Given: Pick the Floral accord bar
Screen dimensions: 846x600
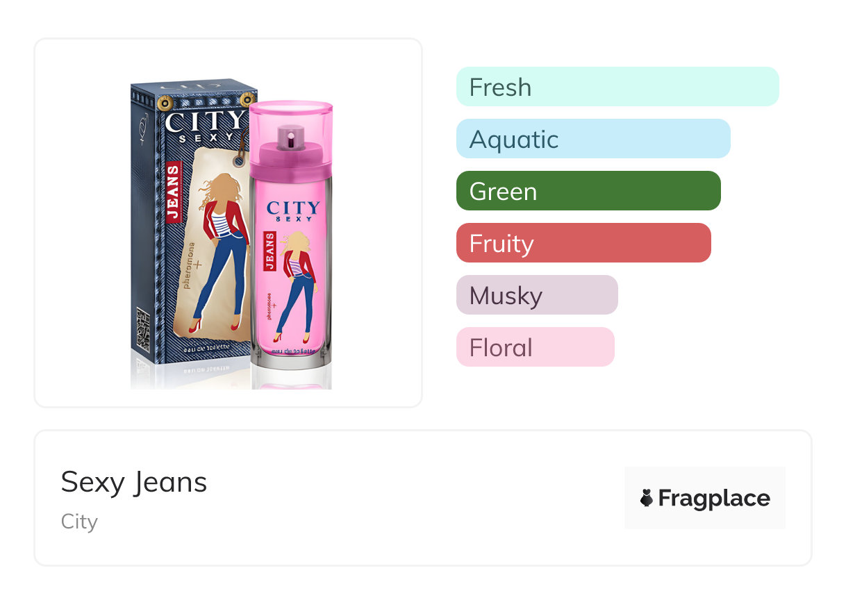Looking at the screenshot, I should (536, 347).
